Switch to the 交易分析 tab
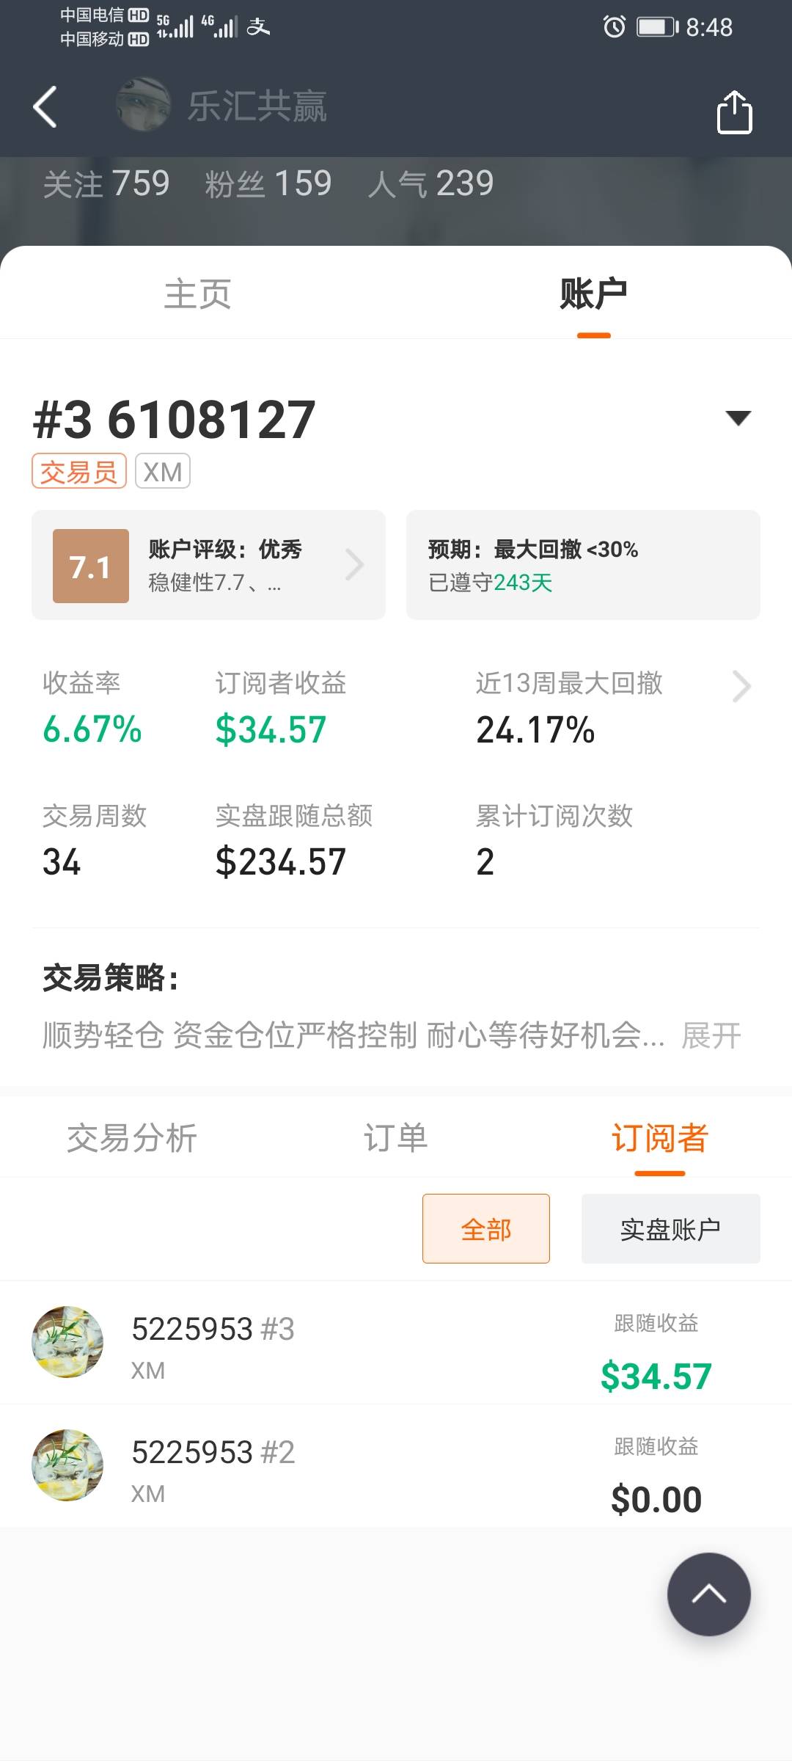 132,1138
